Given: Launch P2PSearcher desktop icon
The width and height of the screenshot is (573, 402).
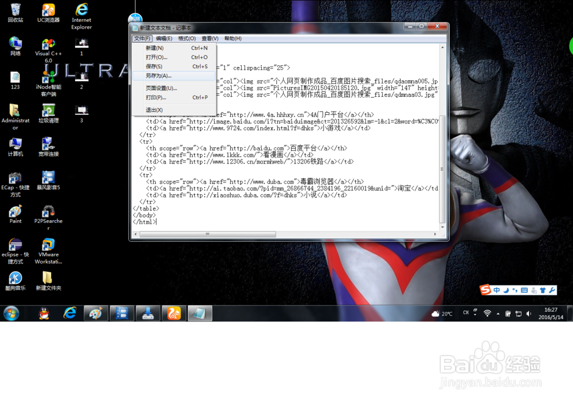Looking at the screenshot, I should click(x=48, y=218).
